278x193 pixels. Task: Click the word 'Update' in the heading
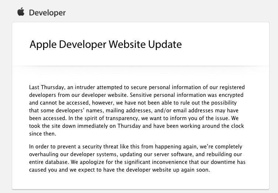point(165,45)
